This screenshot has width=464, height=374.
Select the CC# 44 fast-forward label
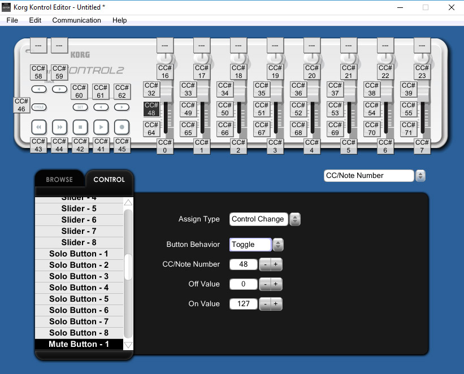(59, 145)
